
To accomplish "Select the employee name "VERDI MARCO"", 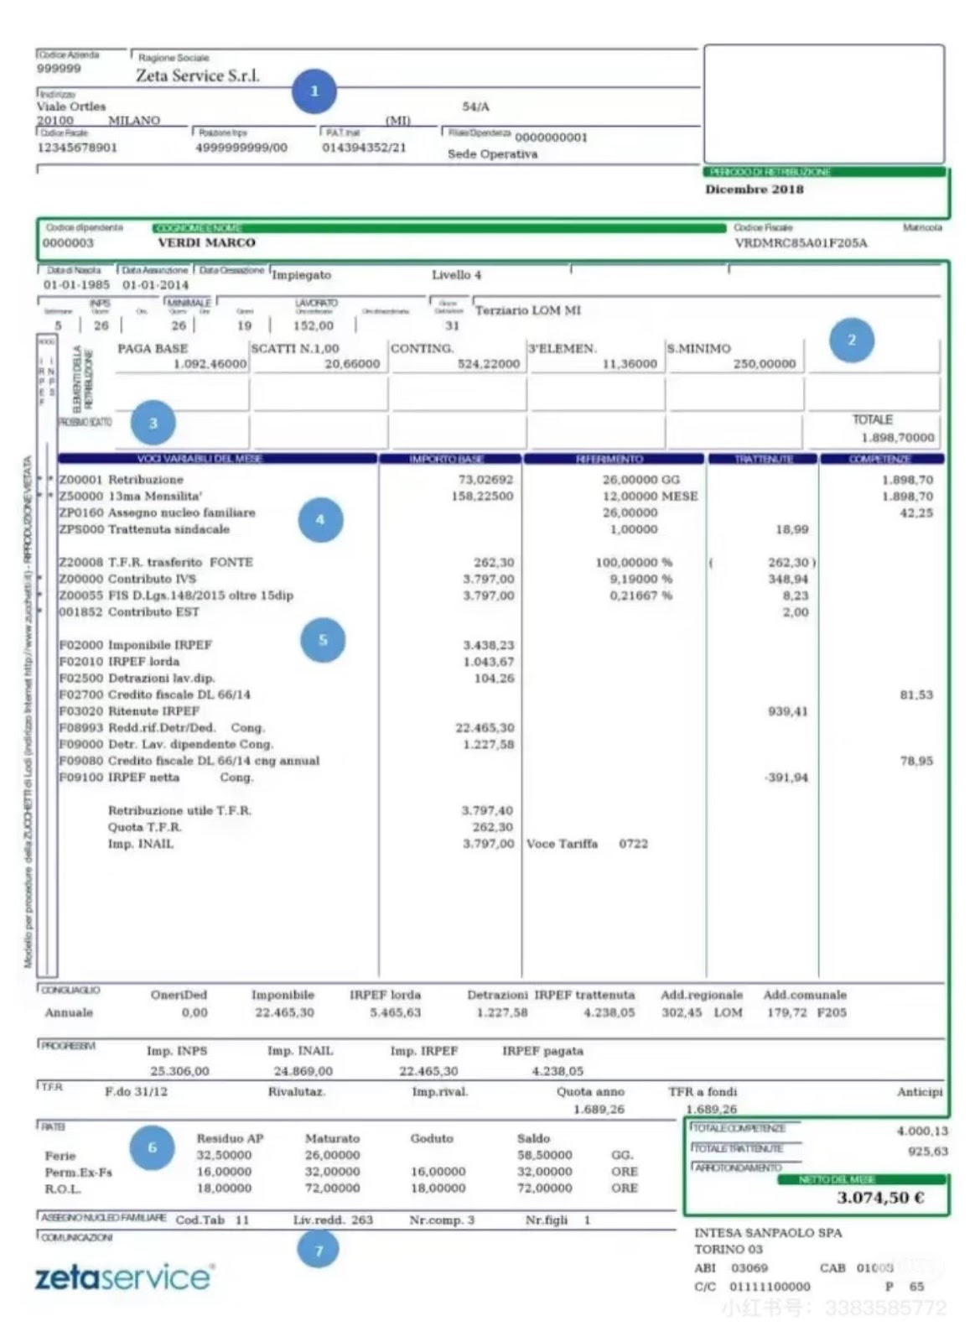I will (206, 242).
